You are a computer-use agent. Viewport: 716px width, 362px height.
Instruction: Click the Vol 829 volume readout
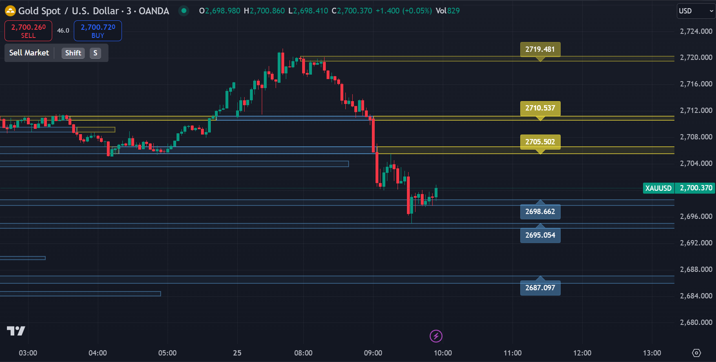click(448, 11)
